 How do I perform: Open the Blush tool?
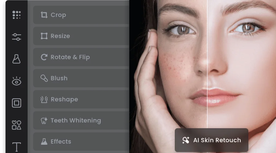pos(81,78)
